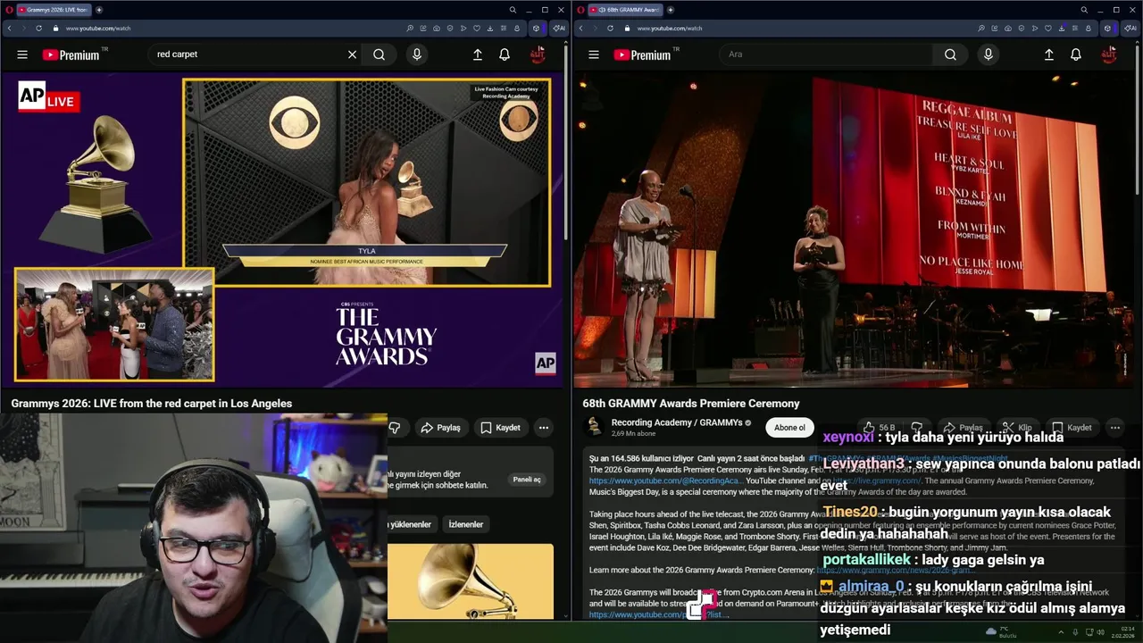
Task: Click 'Abone ol' subscribe button
Action: click(789, 428)
